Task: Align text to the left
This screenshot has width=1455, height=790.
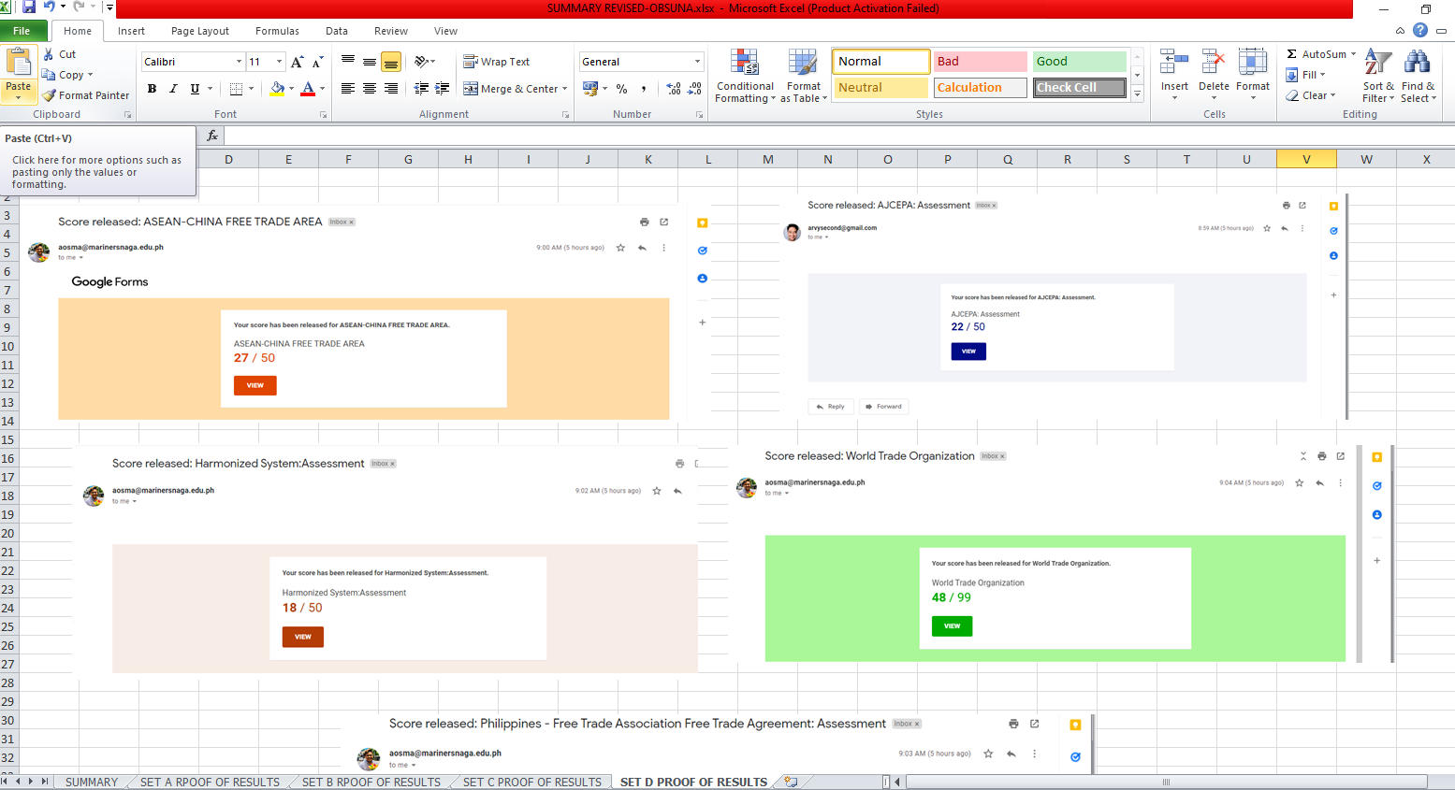Action: coord(348,89)
